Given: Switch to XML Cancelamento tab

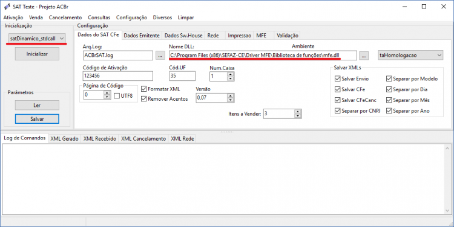Looking at the screenshot, I should [143, 139].
